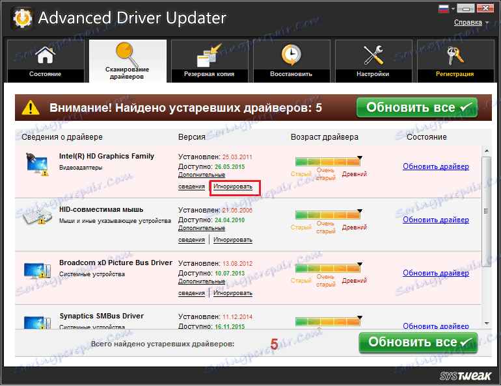Click the HID-совместимая мышь driver name

(102, 210)
